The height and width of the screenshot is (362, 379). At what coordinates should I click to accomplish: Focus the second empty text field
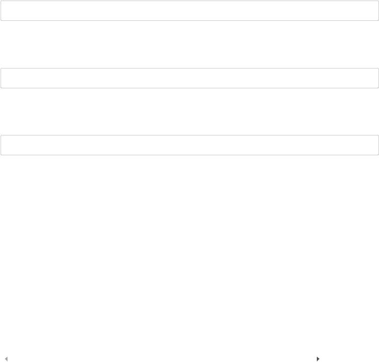(190, 78)
